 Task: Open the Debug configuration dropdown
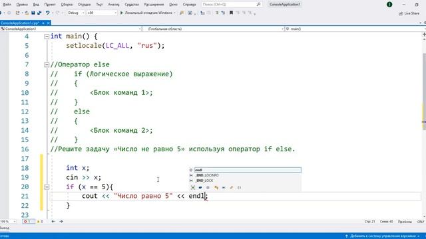pos(76,13)
